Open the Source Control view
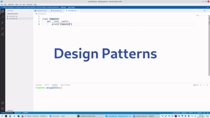Screen dimensions: 210x118 pos(3,23)
